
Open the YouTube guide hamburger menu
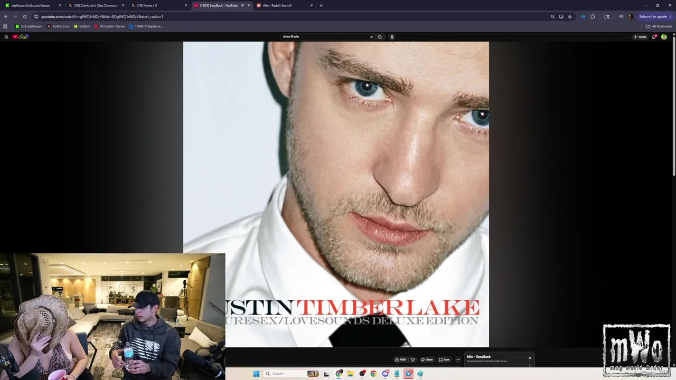coord(6,36)
